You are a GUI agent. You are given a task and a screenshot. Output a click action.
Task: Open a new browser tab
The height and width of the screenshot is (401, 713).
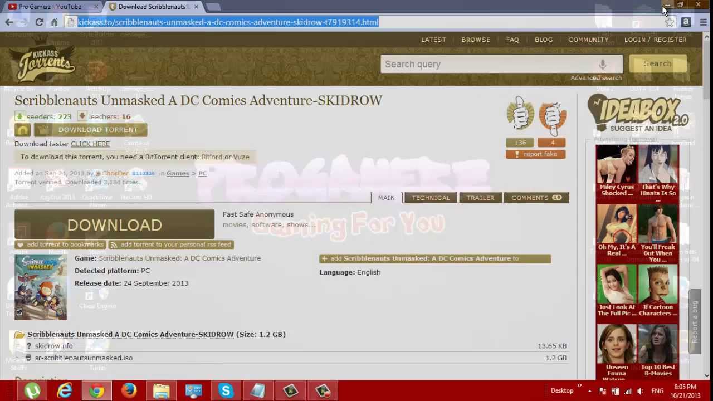click(x=213, y=7)
